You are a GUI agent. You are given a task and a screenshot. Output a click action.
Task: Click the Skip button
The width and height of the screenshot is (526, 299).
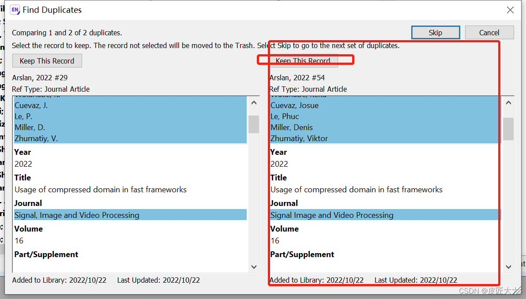(436, 33)
